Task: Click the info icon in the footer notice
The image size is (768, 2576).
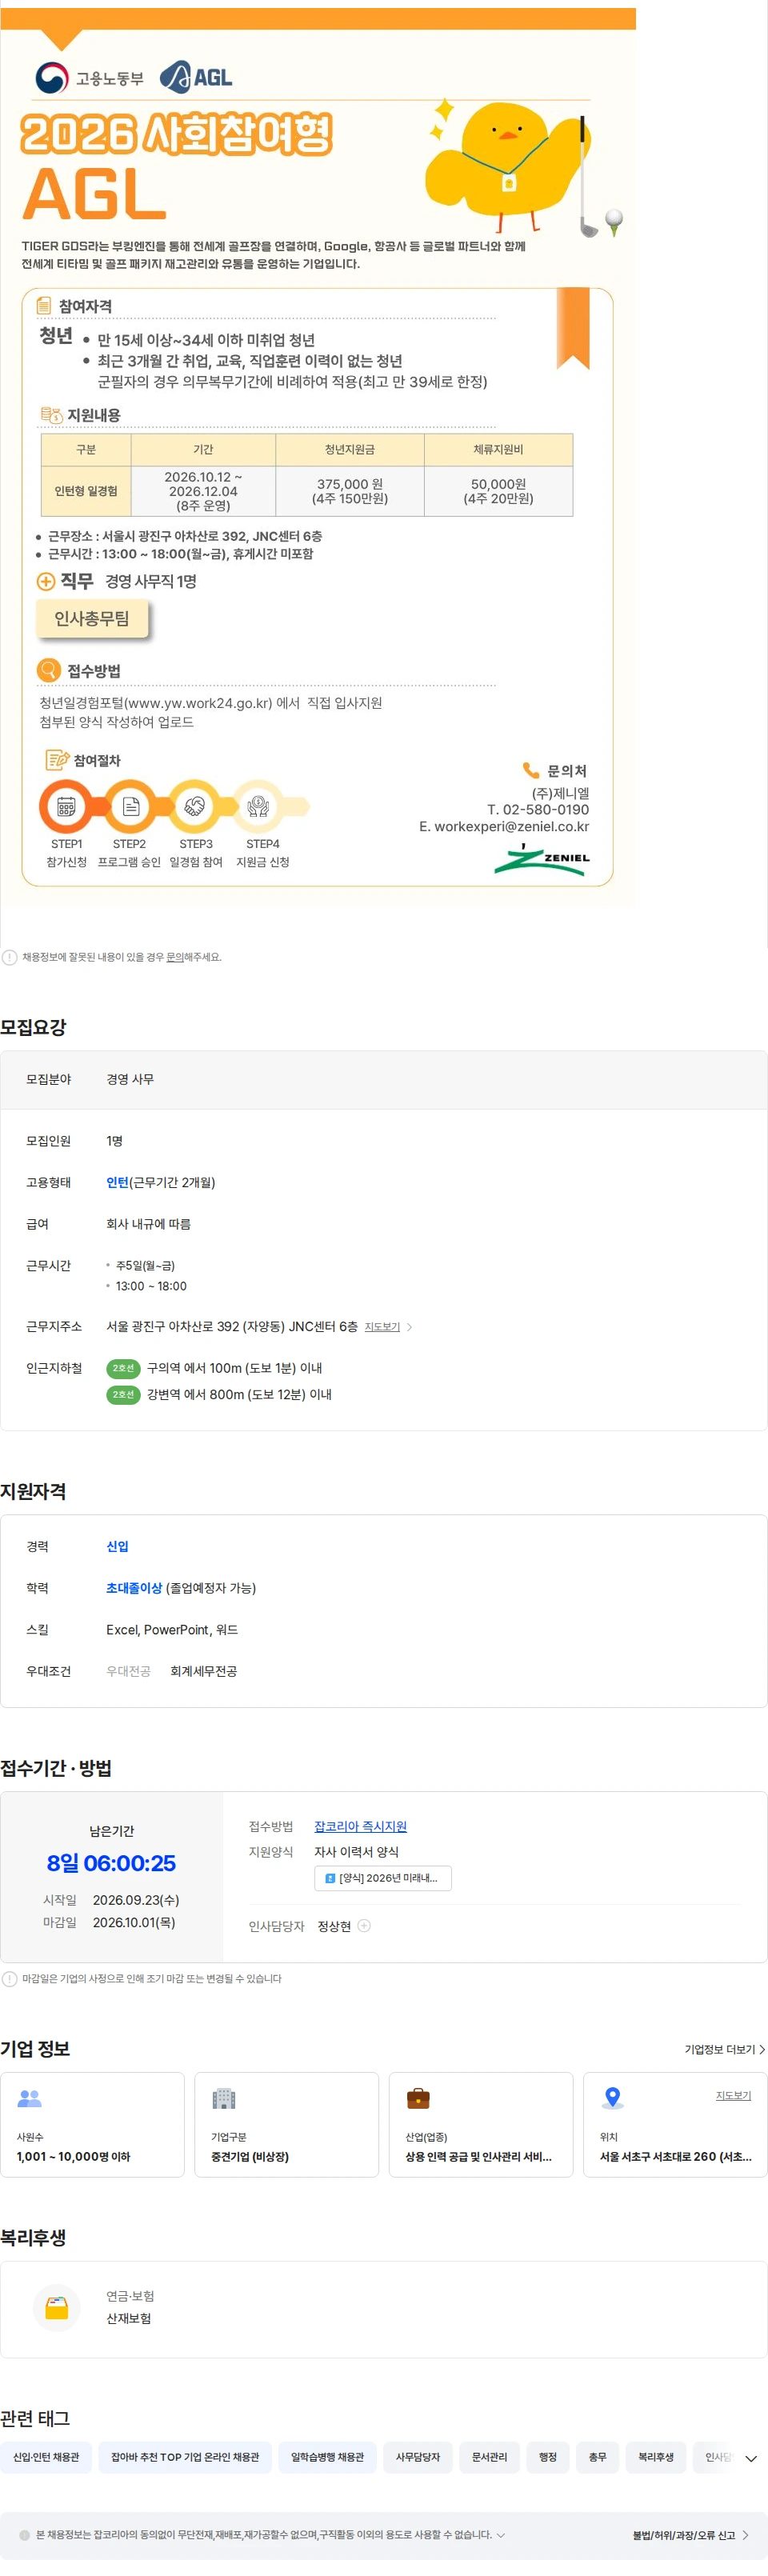Action: tap(24, 2535)
